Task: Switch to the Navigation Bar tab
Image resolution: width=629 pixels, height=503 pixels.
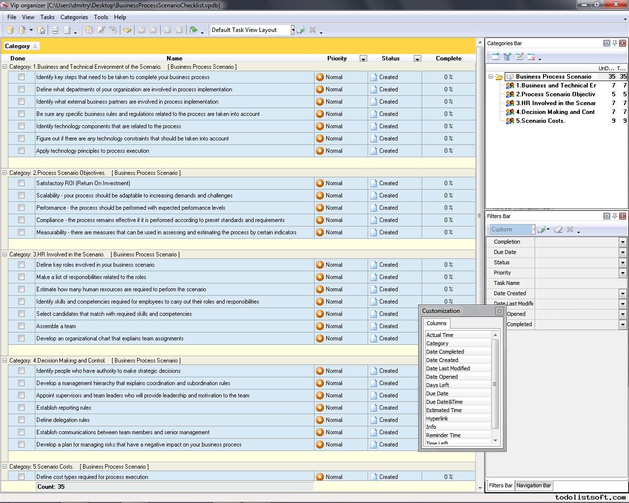Action: (x=533, y=485)
